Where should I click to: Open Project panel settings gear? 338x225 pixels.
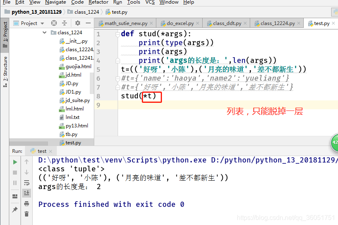(x=78, y=23)
